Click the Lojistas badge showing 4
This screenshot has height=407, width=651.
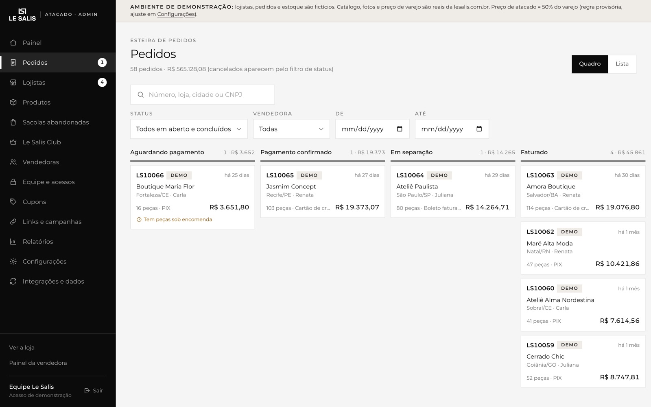point(102,83)
